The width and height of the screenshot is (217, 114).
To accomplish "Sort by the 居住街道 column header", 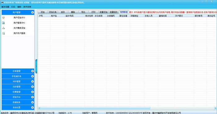I will 124,16.
